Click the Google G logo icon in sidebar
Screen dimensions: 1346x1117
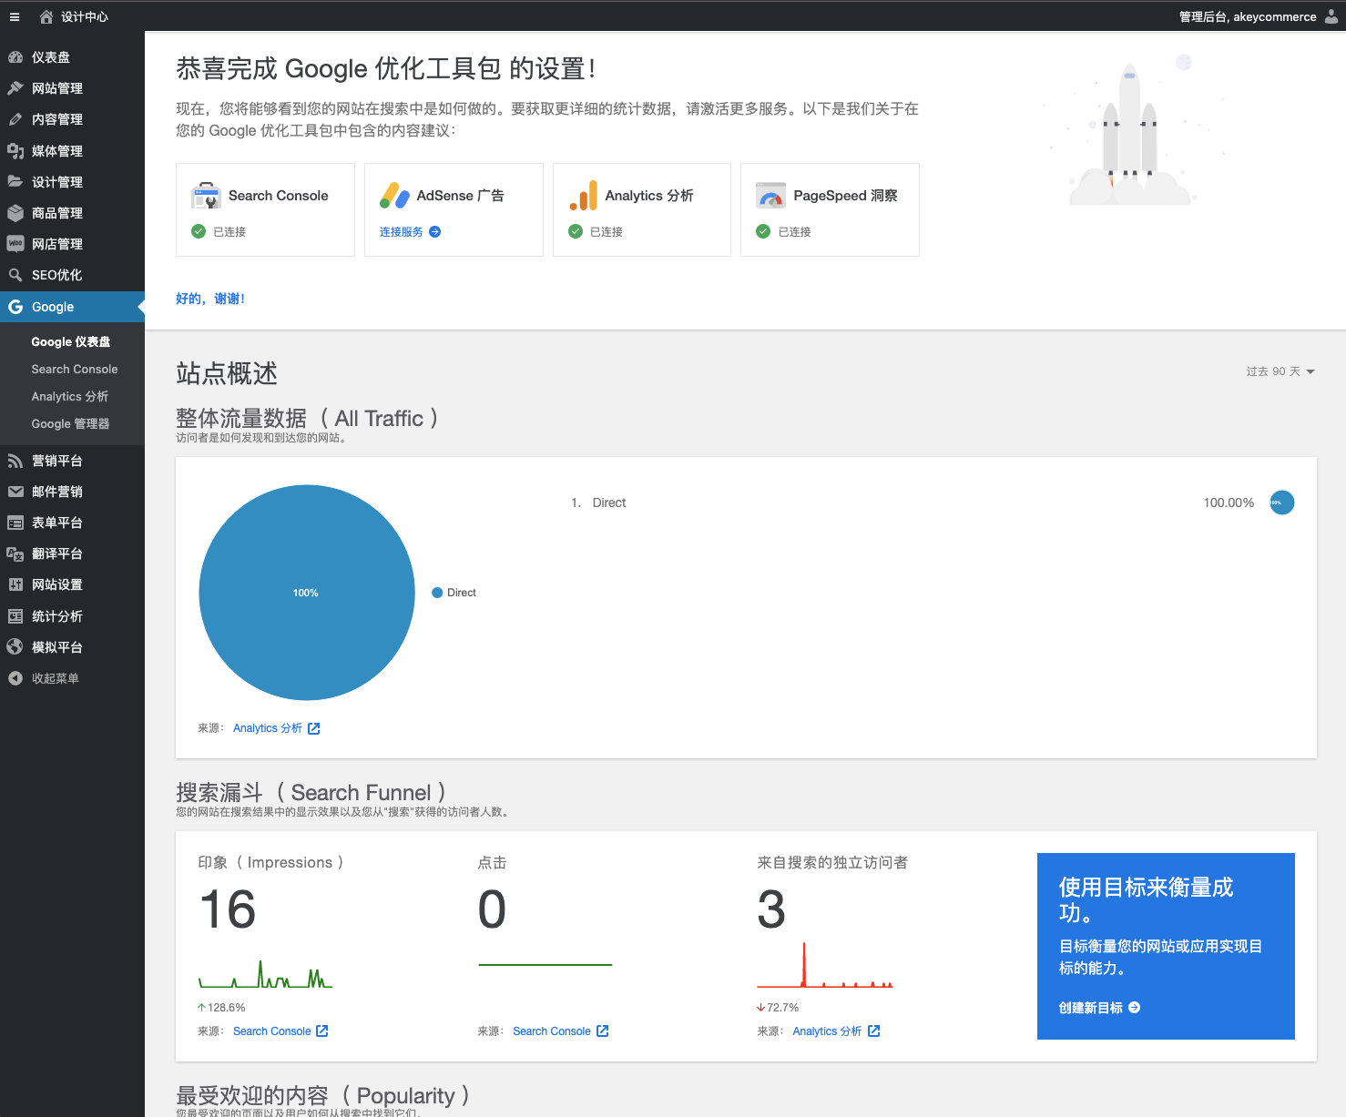(15, 307)
